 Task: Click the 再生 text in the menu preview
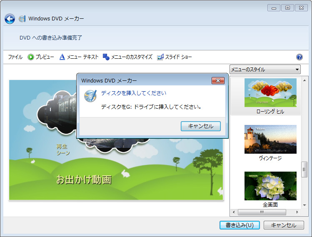pyautogui.click(x=62, y=147)
